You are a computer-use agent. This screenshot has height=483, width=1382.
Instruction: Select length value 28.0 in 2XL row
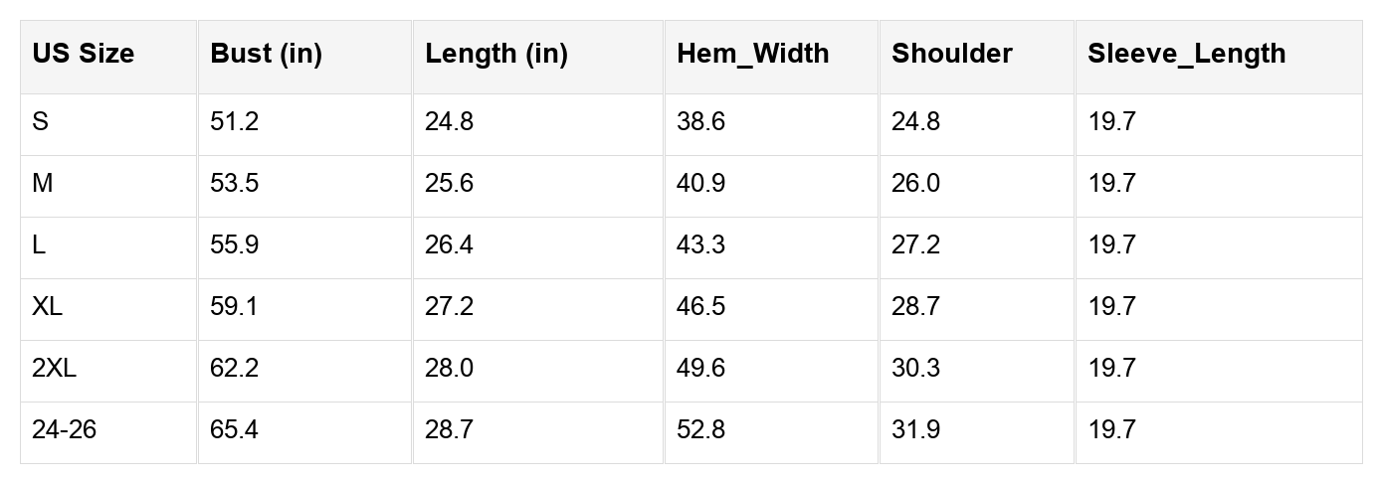pos(449,369)
